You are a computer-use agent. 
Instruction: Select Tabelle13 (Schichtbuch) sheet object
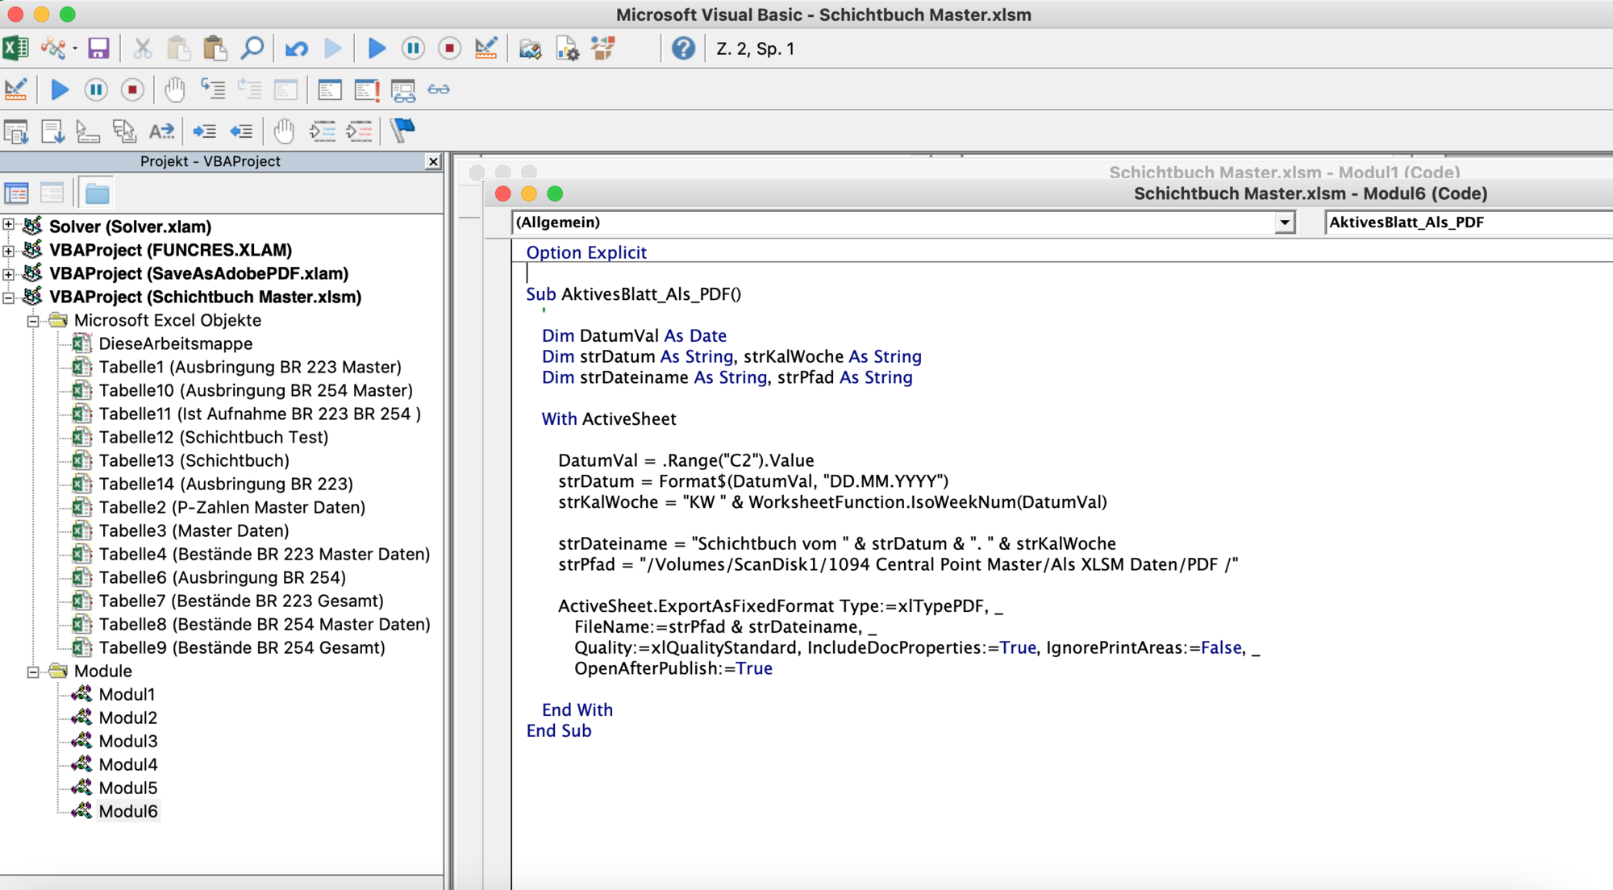(194, 460)
